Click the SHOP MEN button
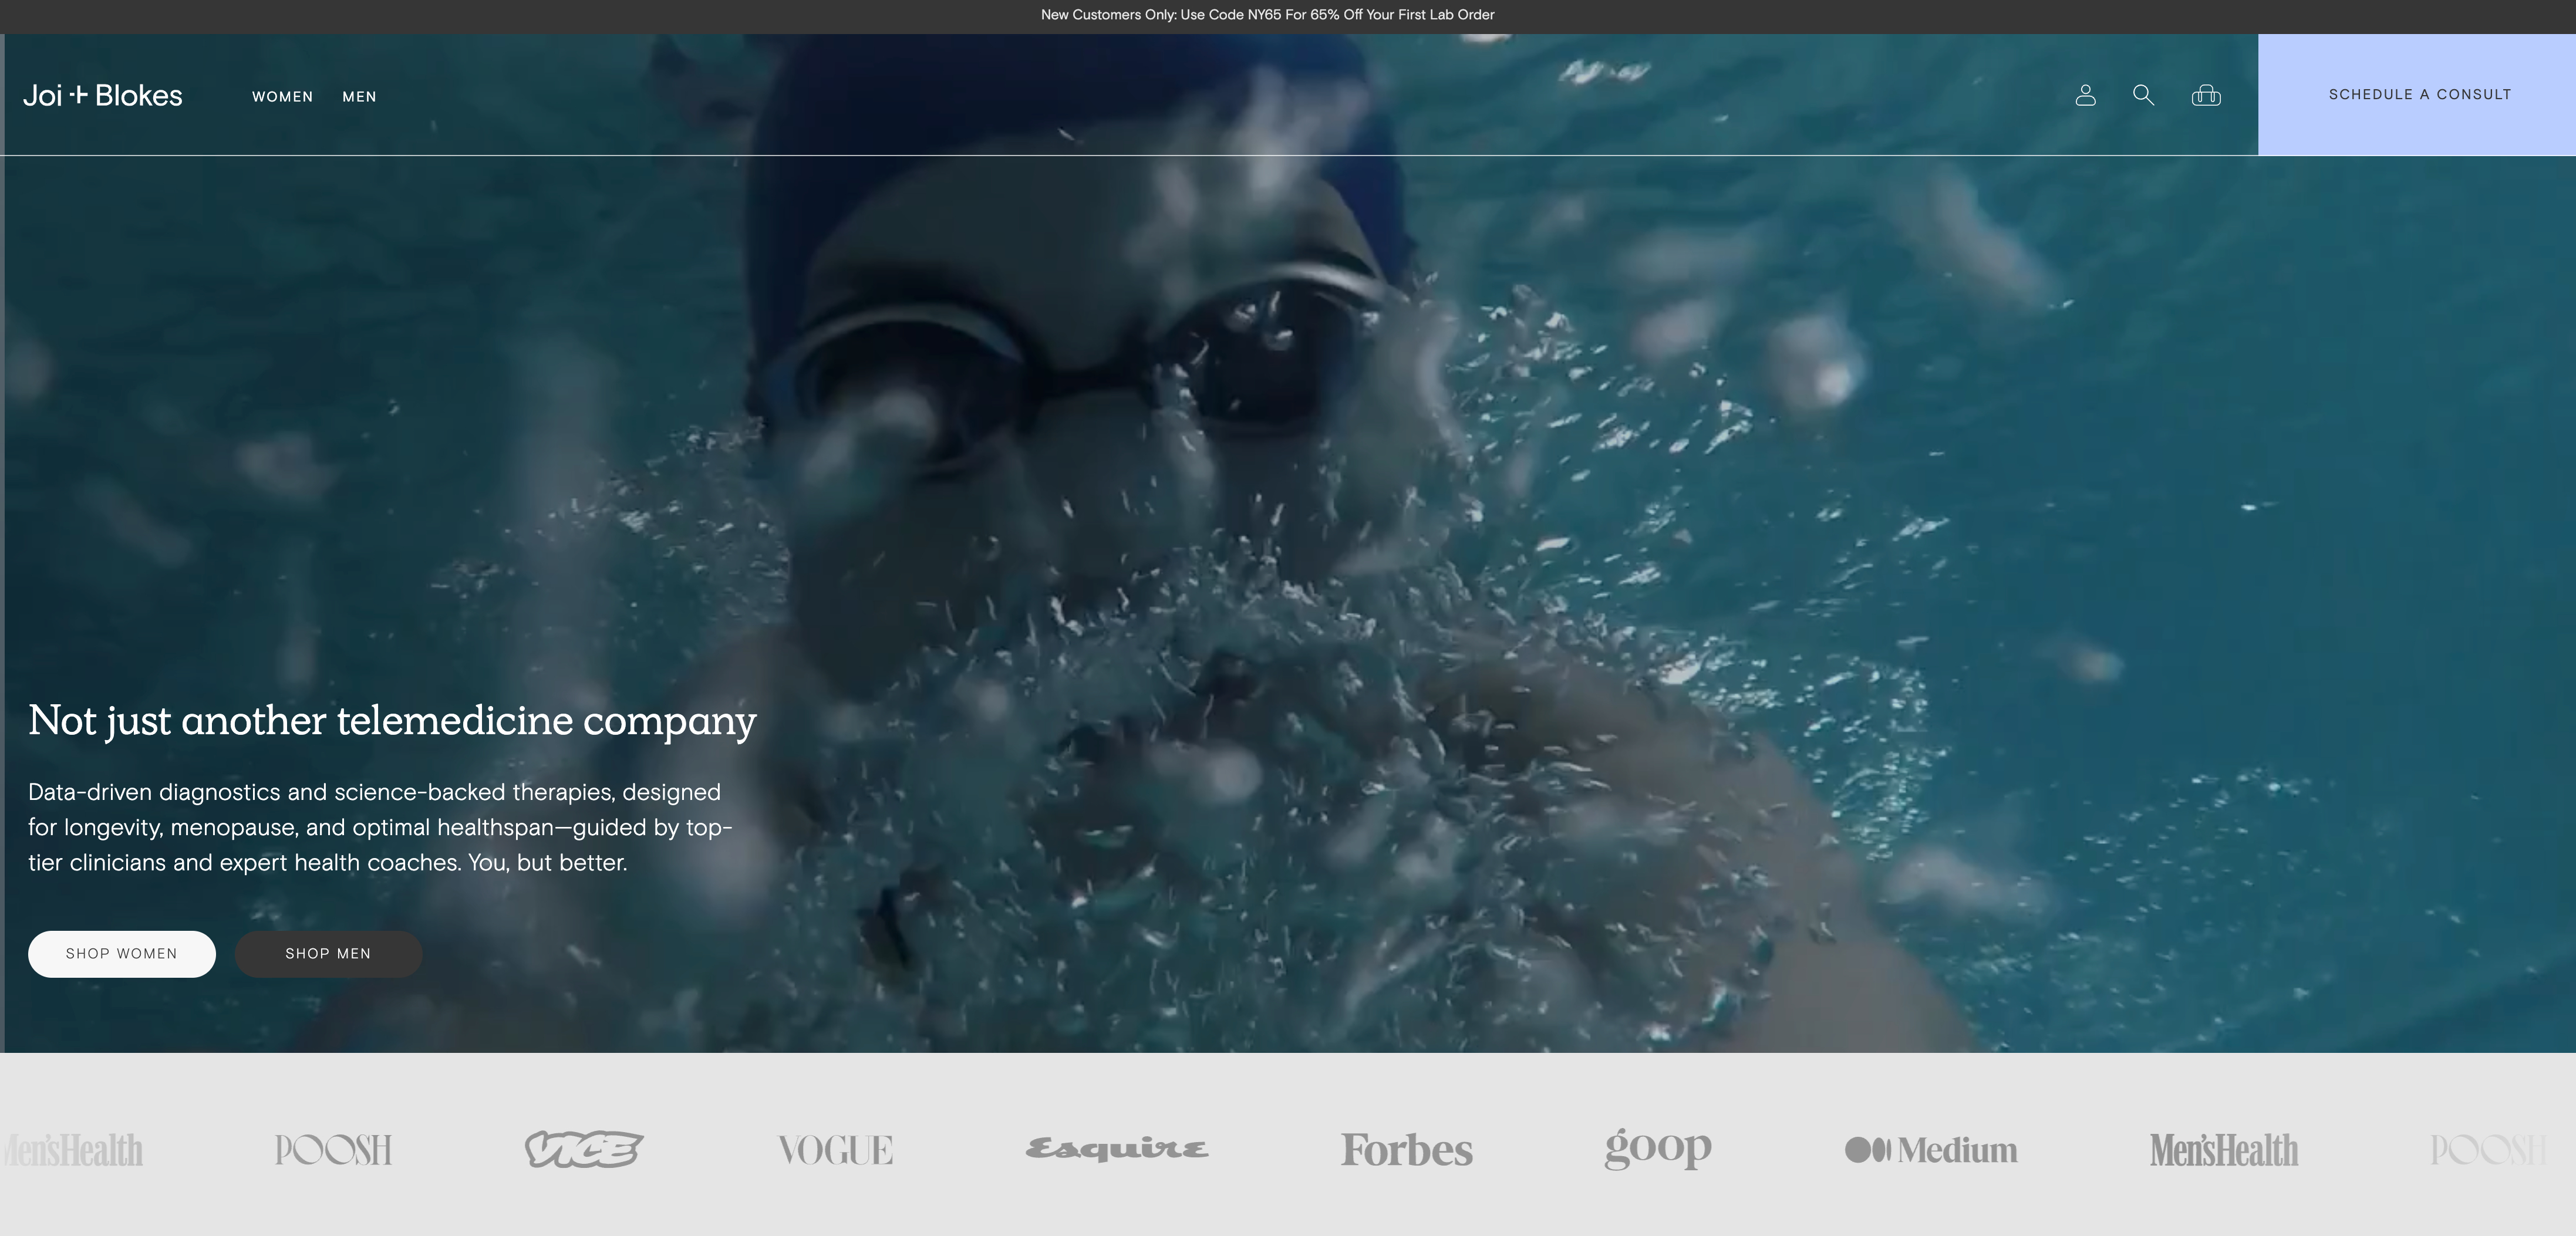 [x=328, y=954]
